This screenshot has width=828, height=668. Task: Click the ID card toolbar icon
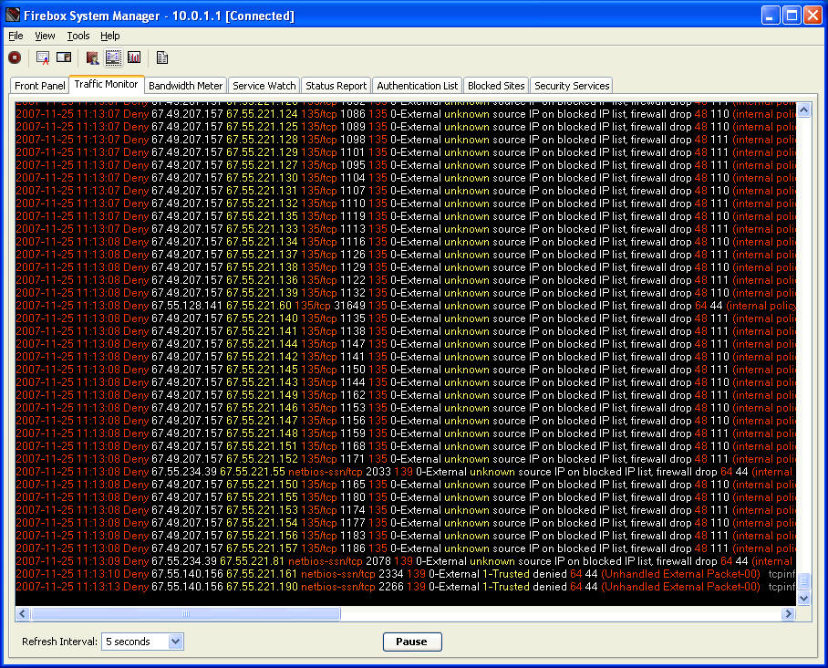(64, 57)
